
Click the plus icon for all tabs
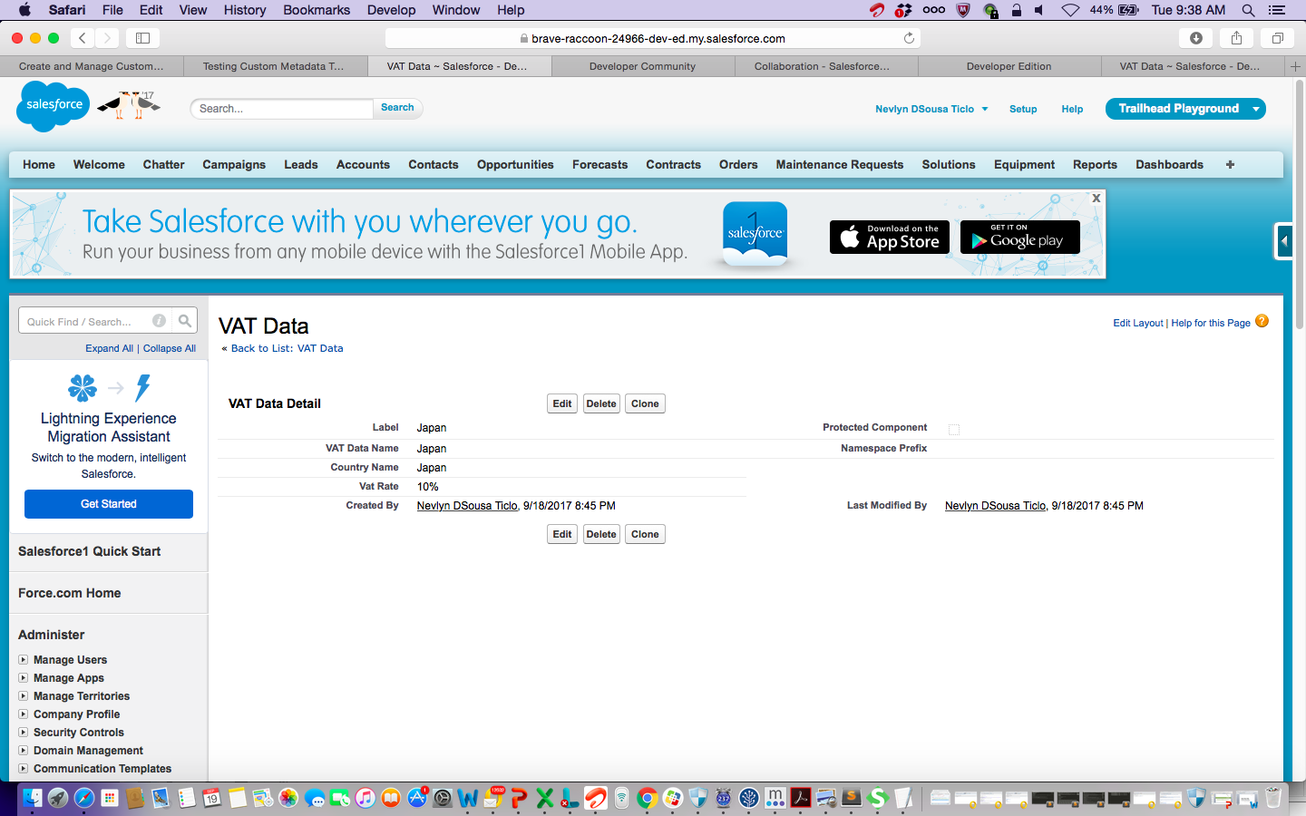[x=1230, y=164]
